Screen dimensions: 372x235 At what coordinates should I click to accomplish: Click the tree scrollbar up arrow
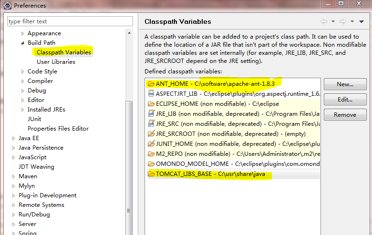129,33
